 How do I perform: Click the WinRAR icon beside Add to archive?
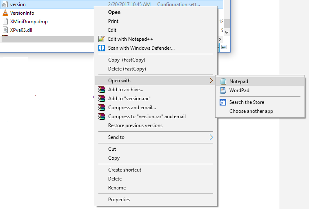click(102, 90)
